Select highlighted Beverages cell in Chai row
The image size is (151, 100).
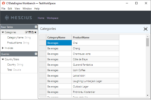(59, 43)
